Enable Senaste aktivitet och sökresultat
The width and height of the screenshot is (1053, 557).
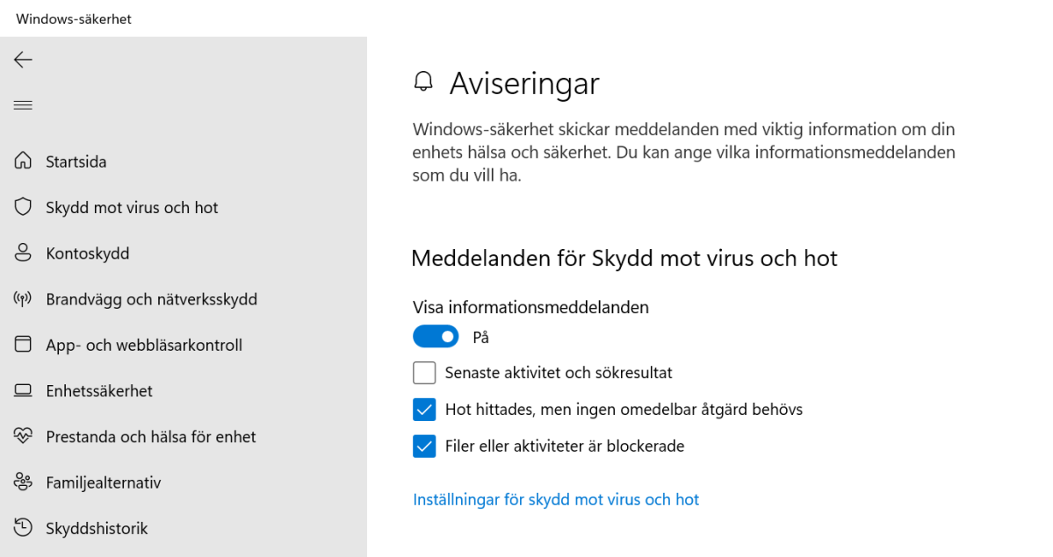coord(424,372)
